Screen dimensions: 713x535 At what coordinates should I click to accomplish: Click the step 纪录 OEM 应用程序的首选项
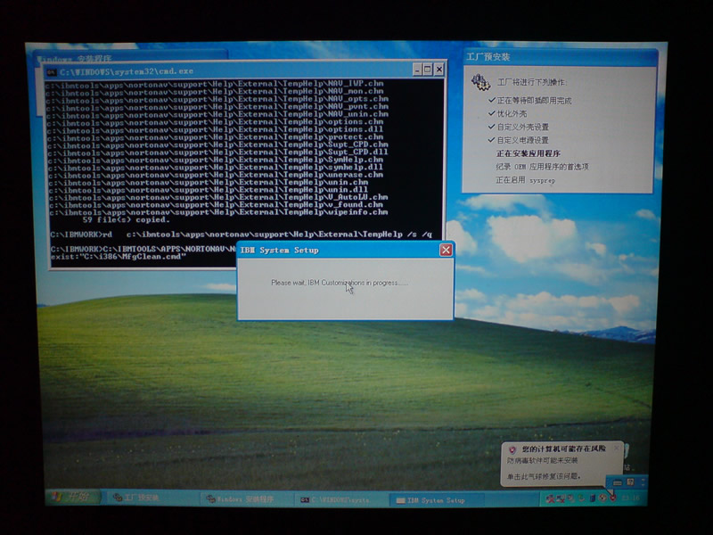pyautogui.click(x=543, y=167)
